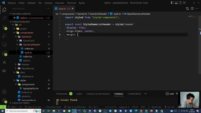Create a new terminal with plus icon
The width and height of the screenshot is (201, 113).
point(177,94)
